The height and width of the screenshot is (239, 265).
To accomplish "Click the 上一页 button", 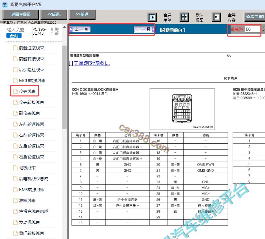I will click(80, 29).
